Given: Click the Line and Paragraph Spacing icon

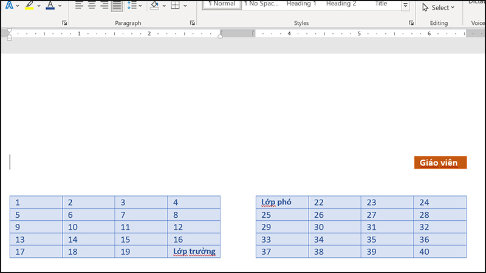Looking at the screenshot, I should 132,5.
